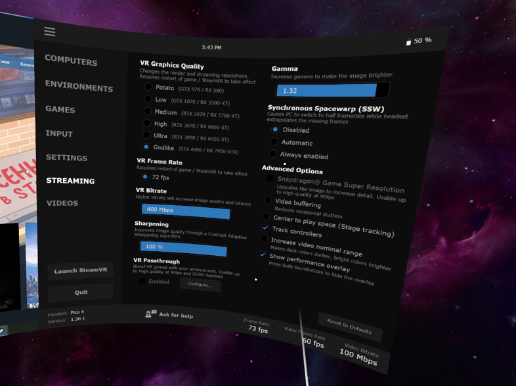Enable the Video buffering checkbox
516x386 pixels.
click(269, 200)
